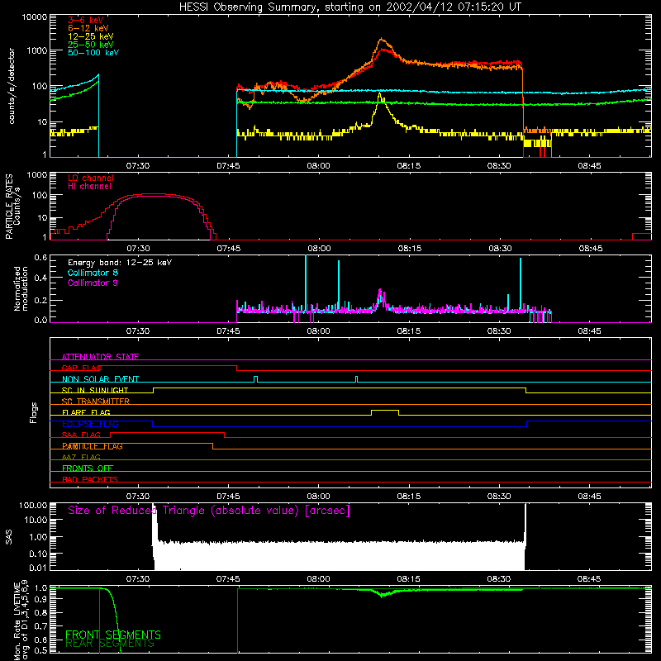The width and height of the screenshot is (661, 661).
Task: Click the SC_TRANSMITTER flag label
Action: point(95,402)
